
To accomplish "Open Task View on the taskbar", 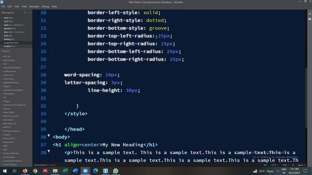I will click(15, 171).
